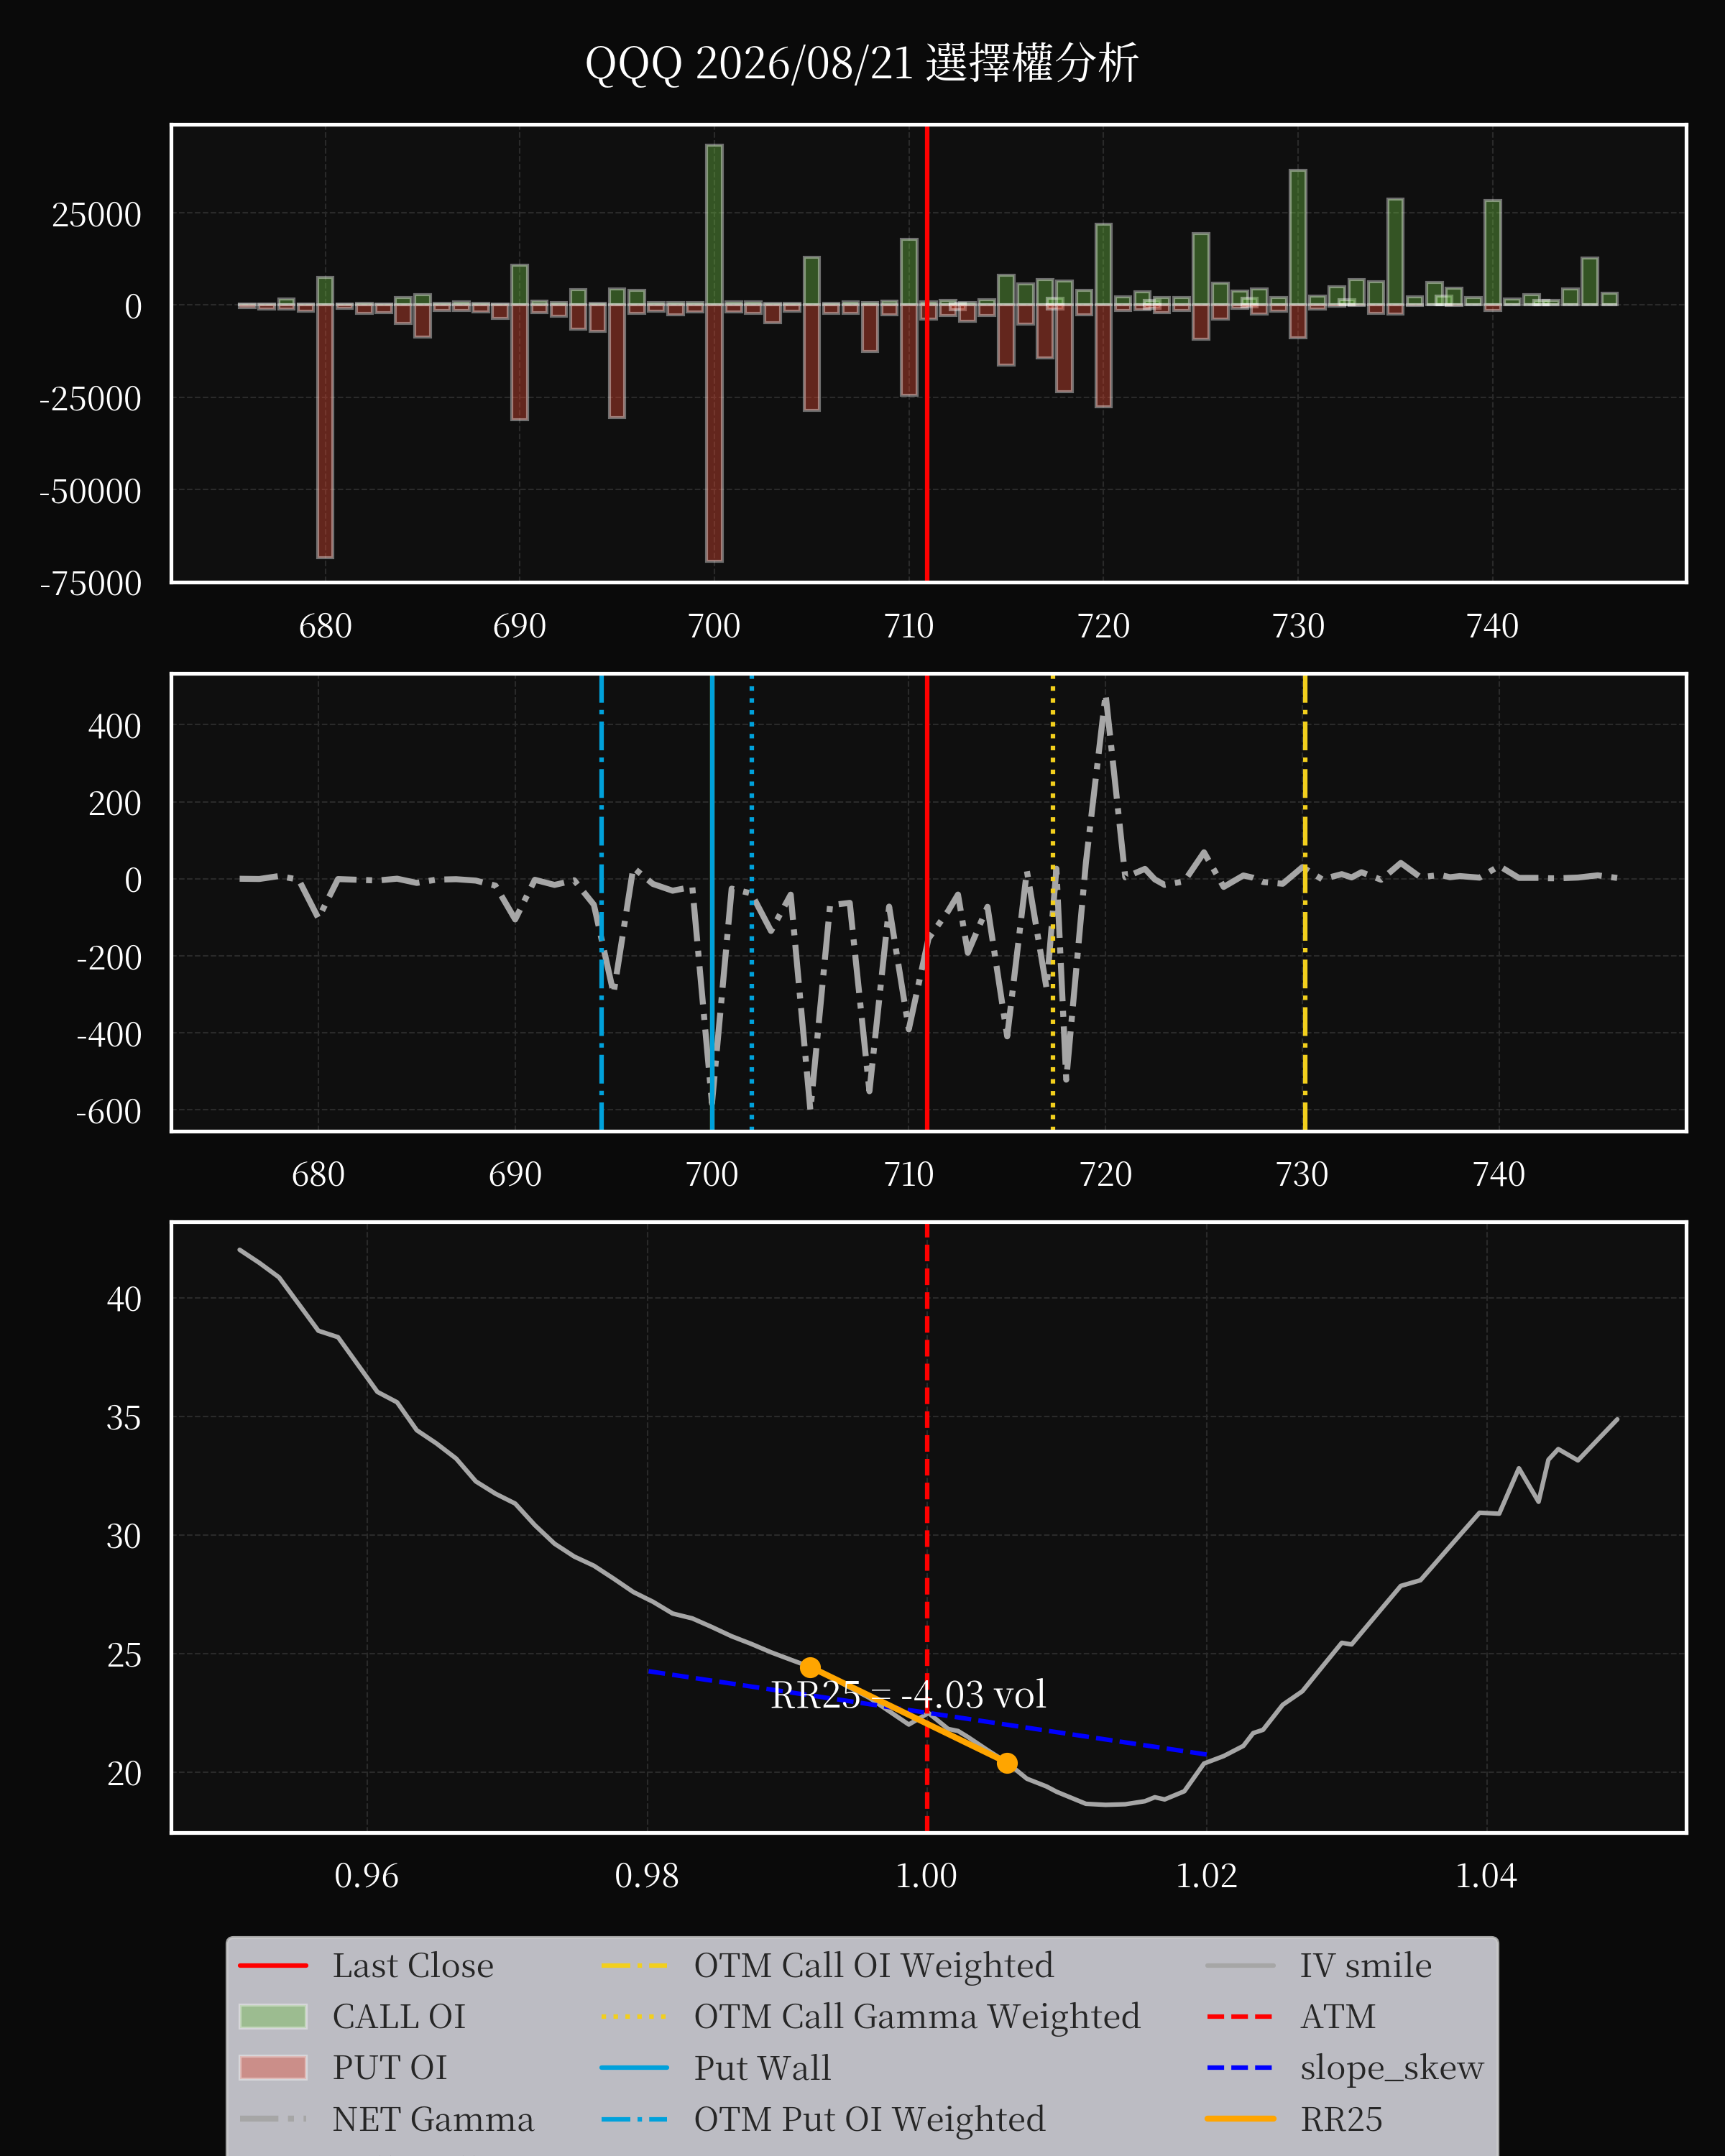Click the "40" y-axis label on IV chart

[124, 1299]
